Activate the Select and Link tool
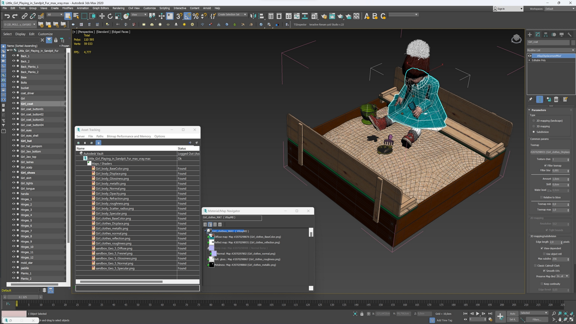The width and height of the screenshot is (576, 324). tap(25, 16)
